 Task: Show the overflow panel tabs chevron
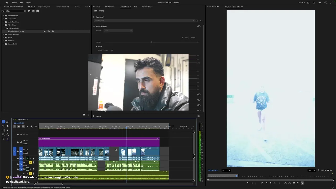click(90, 7)
